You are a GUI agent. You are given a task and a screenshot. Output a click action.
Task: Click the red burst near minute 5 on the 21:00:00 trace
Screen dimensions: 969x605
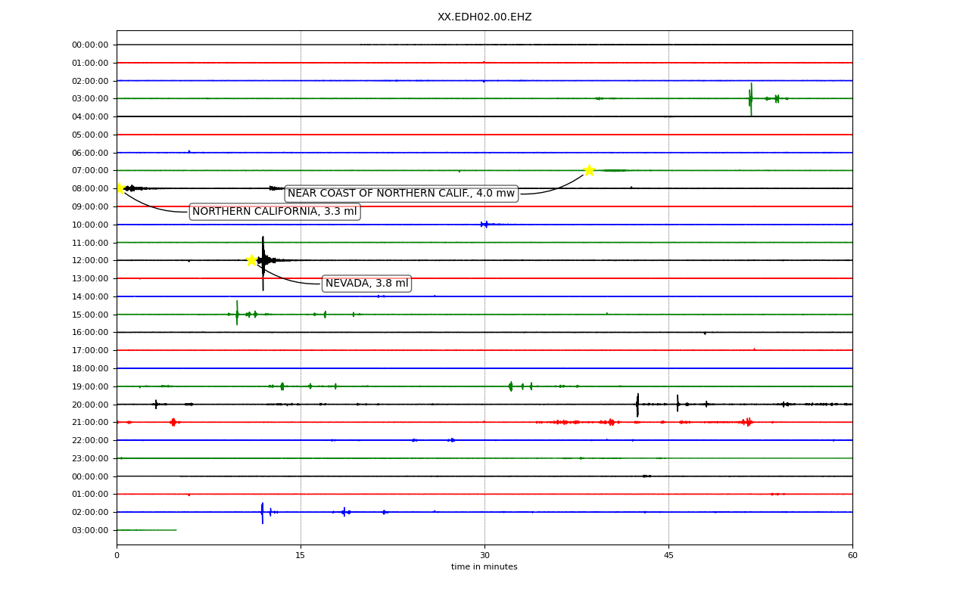click(173, 422)
